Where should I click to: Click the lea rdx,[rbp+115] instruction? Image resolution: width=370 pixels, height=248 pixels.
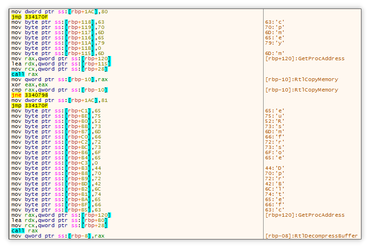point(61,64)
